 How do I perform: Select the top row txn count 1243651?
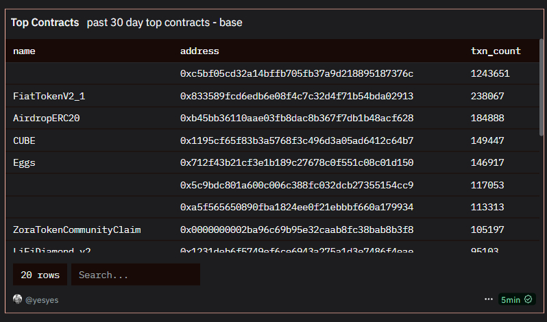click(490, 73)
